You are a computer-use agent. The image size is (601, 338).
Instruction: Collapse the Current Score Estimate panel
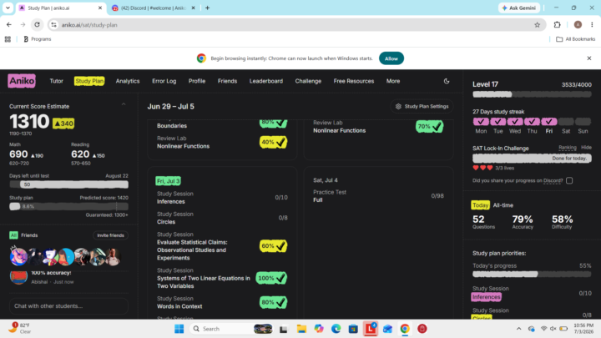(x=124, y=104)
